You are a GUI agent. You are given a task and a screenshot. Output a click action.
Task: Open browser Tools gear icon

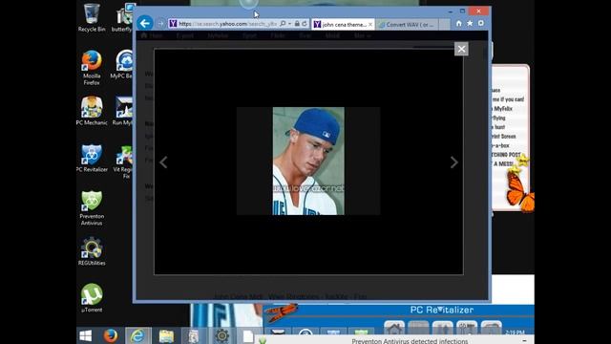pyautogui.click(x=481, y=23)
